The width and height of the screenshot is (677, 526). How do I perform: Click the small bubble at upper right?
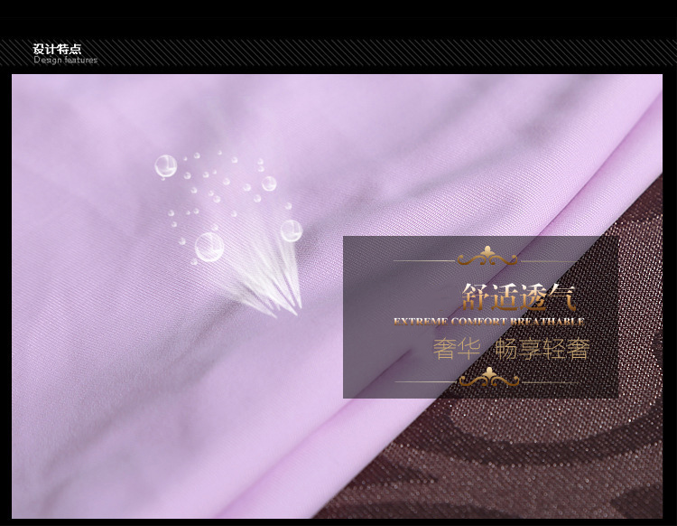tap(269, 183)
